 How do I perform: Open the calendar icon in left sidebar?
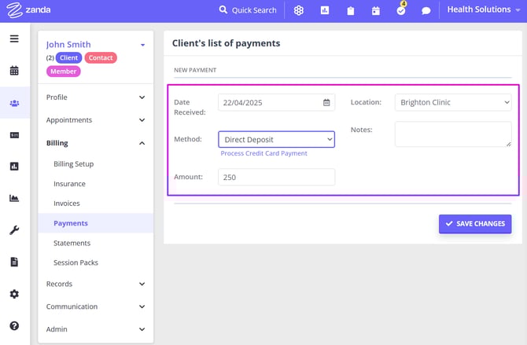[14, 71]
